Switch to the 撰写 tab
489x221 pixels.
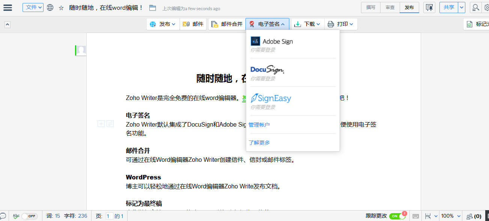[370, 7]
